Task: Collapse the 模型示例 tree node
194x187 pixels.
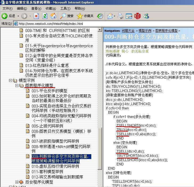Action: pyautogui.click(x=11, y=80)
